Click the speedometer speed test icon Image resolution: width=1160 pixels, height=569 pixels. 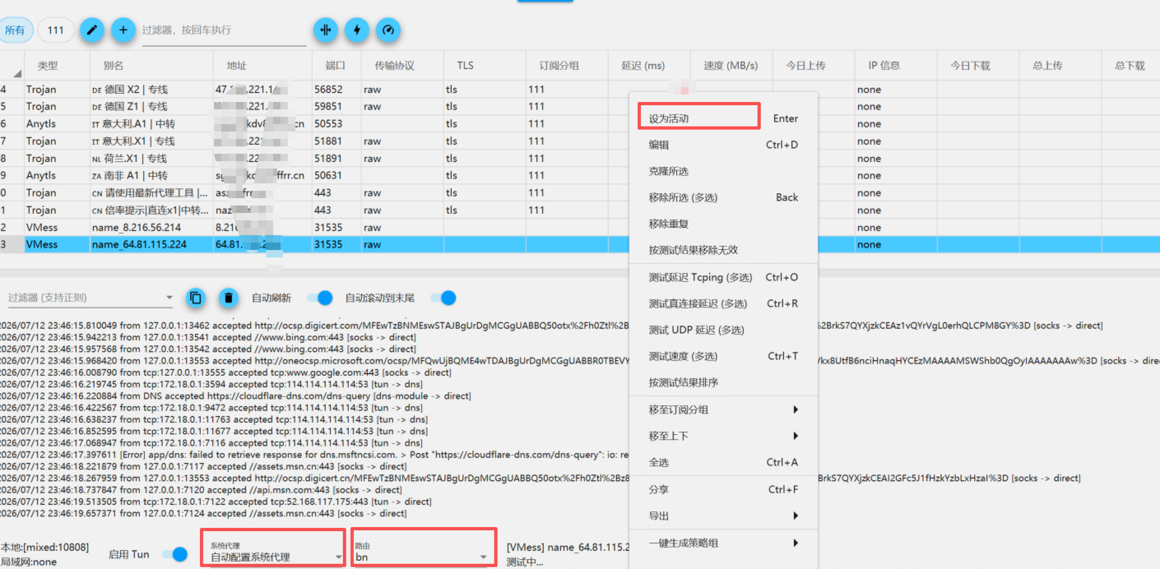pos(388,30)
